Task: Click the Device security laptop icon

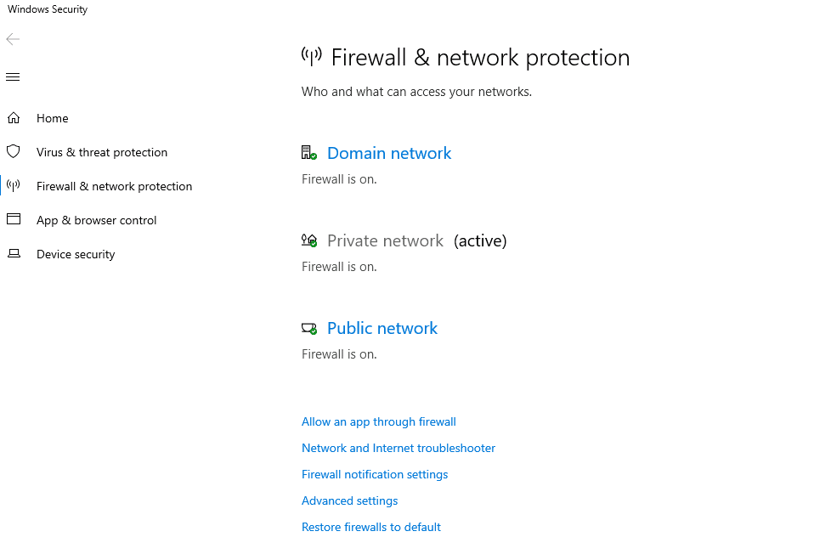Action: tap(14, 254)
